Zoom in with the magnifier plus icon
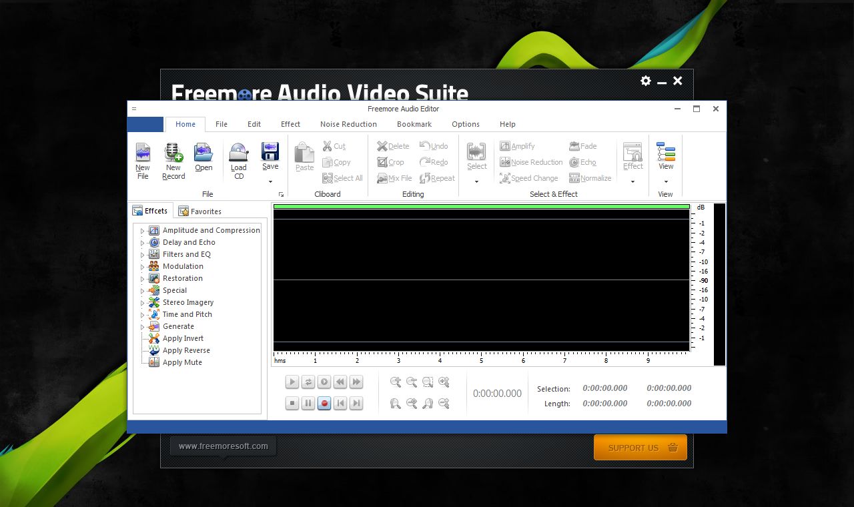Screen dimensions: 854x507 pos(396,382)
